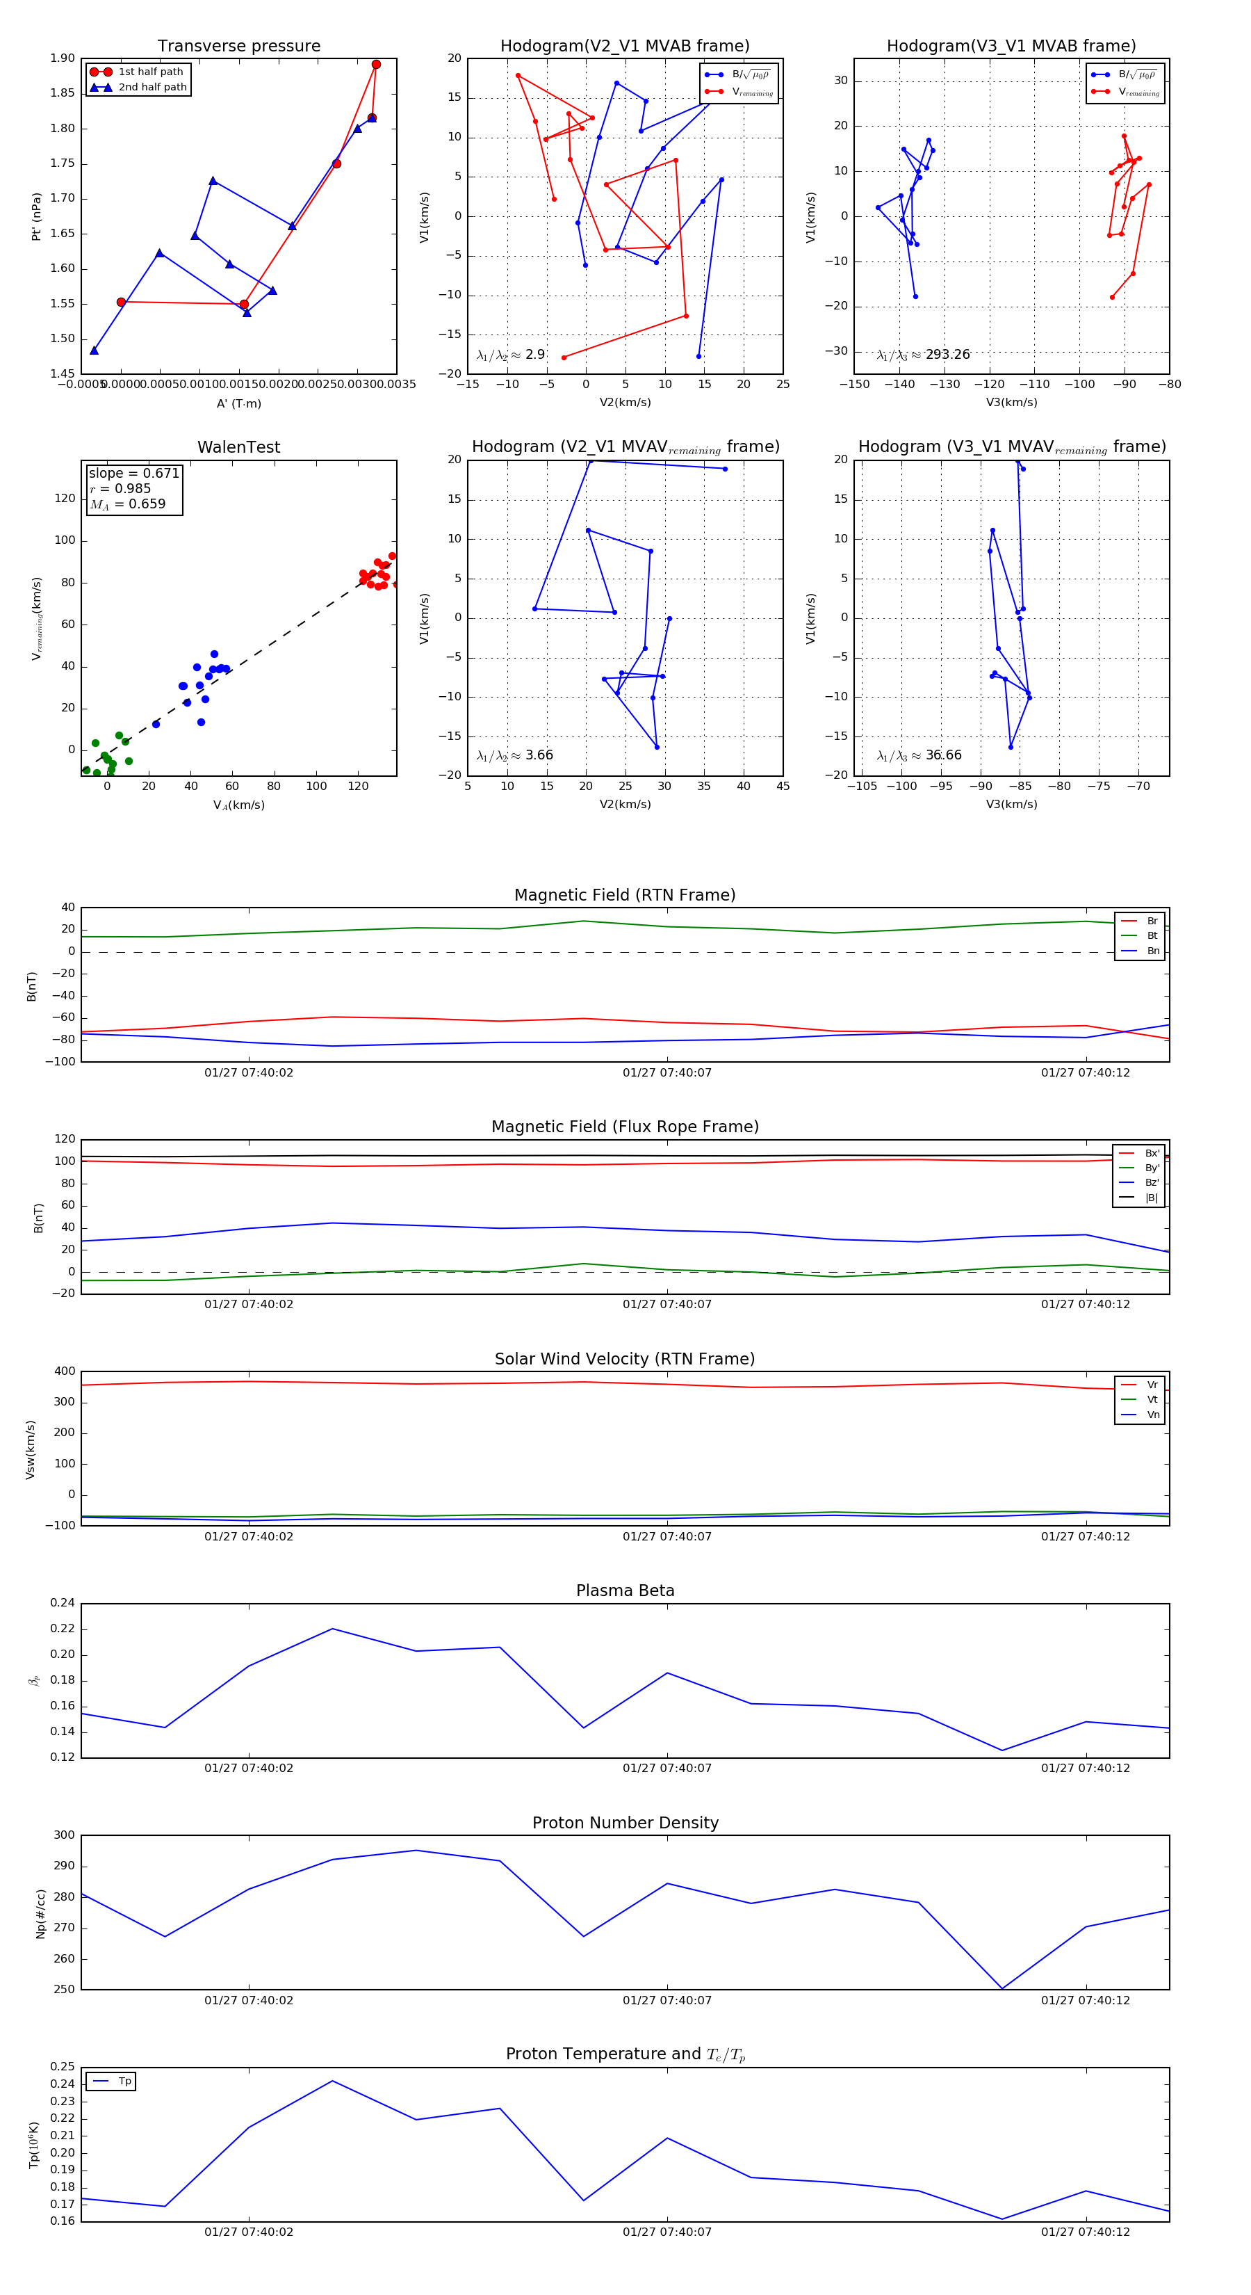Click the 'Br' legend entry
This screenshot has height=2295, width=1251.
click(x=1140, y=920)
